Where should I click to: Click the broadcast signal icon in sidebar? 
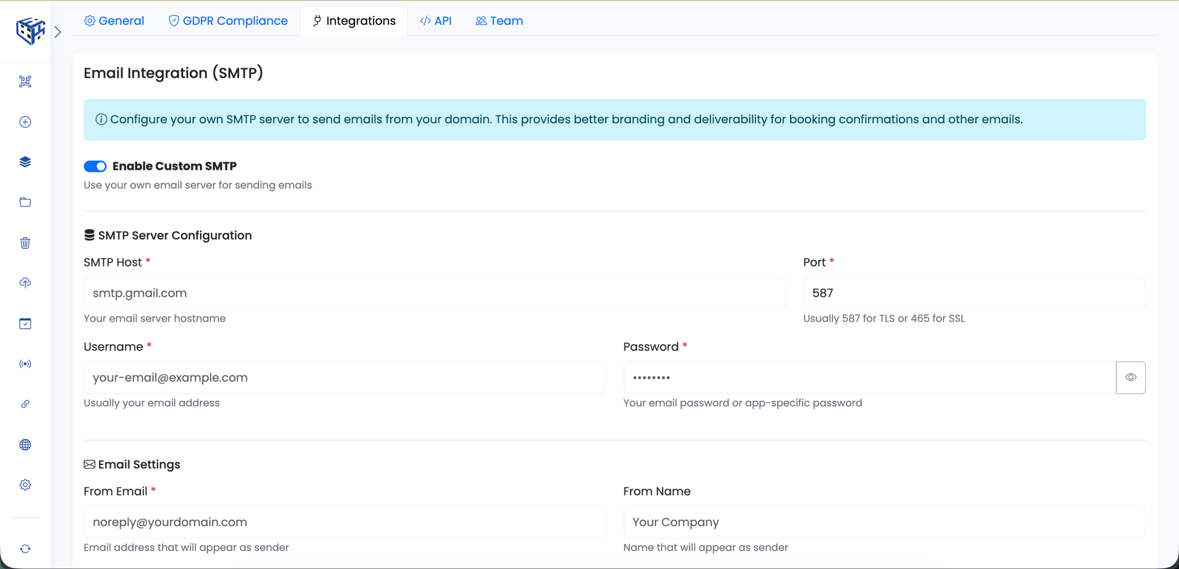tap(25, 364)
